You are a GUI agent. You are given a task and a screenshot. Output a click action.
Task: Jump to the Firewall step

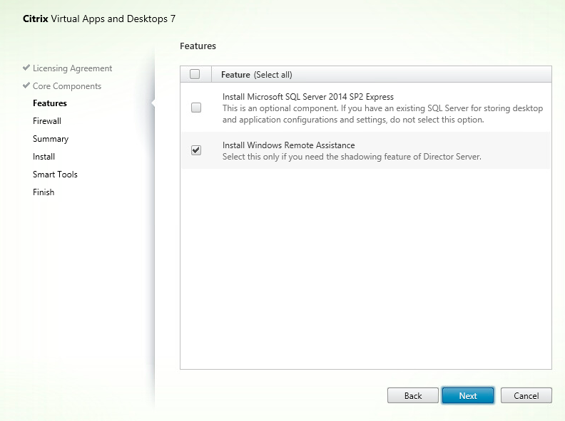47,121
